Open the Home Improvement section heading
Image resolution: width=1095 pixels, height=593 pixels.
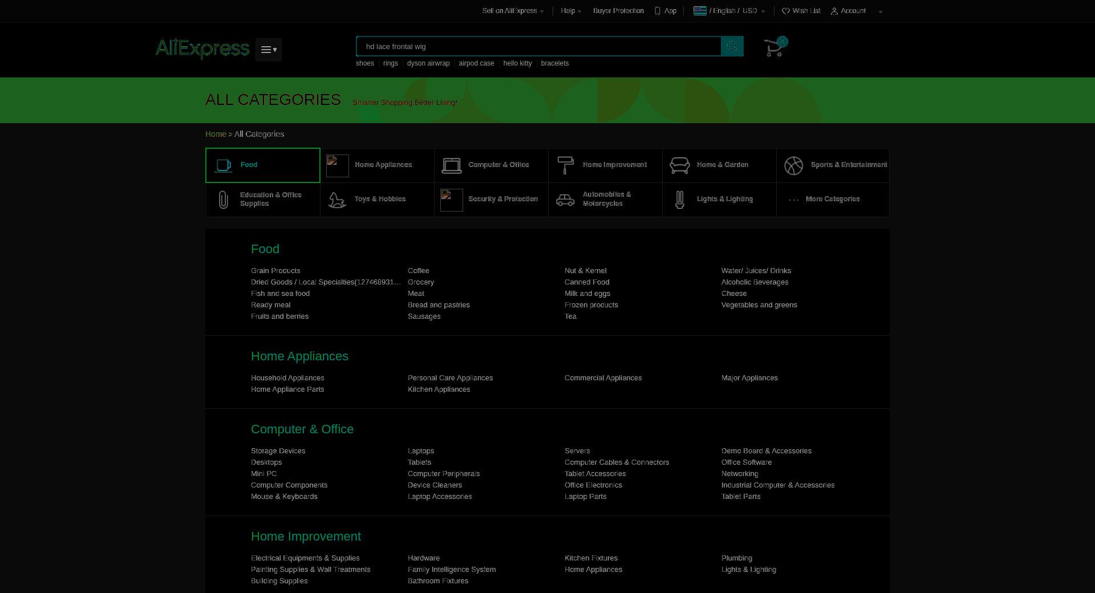(306, 537)
